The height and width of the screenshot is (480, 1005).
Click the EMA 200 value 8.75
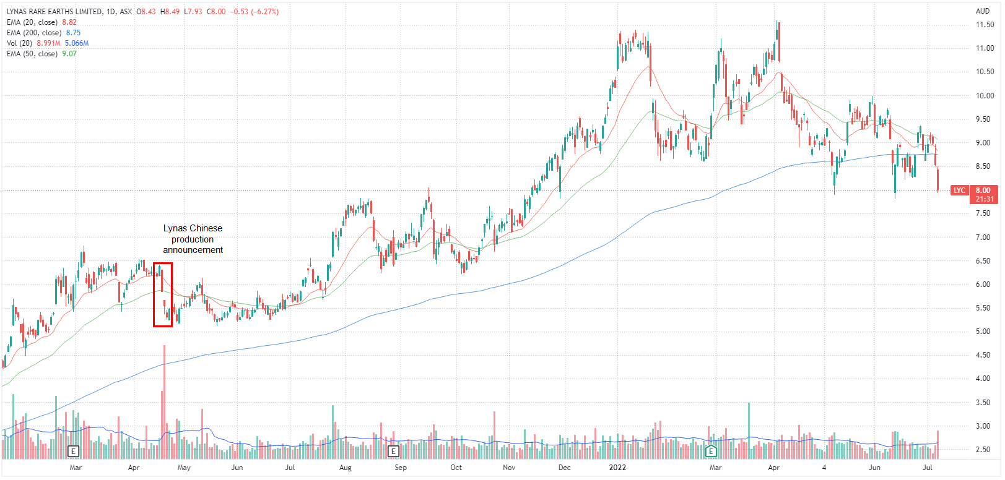pyautogui.click(x=73, y=33)
